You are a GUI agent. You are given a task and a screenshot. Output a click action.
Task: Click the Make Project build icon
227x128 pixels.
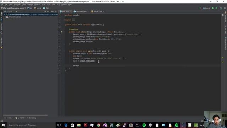pyautogui.click(x=199, y=8)
